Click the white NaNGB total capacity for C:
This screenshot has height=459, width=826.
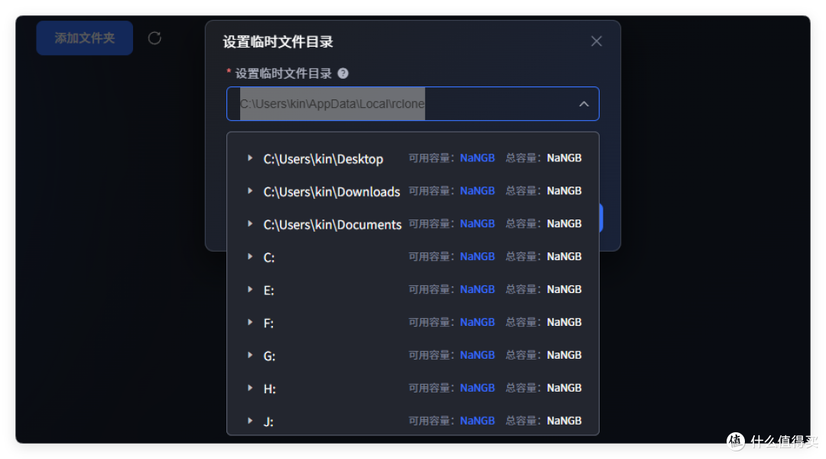pyautogui.click(x=564, y=256)
